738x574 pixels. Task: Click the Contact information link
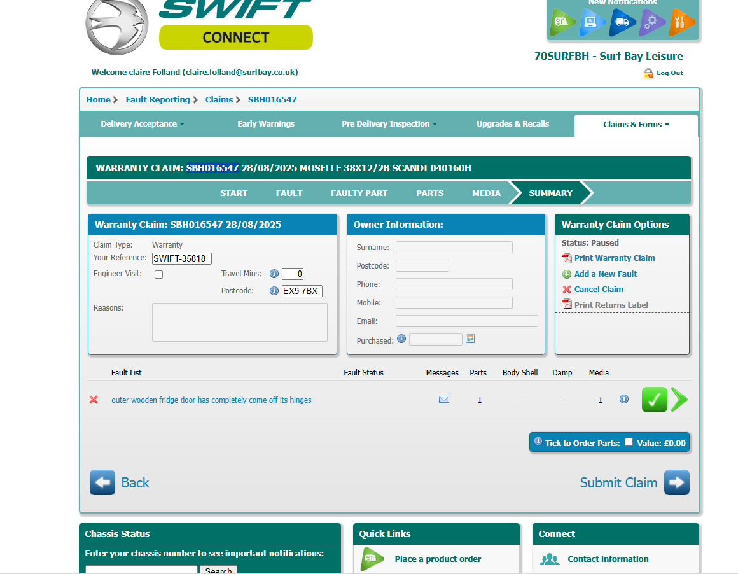point(608,559)
